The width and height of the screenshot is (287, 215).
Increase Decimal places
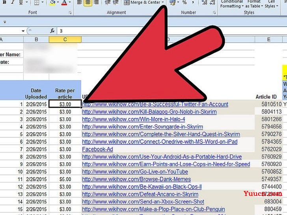[204, 2]
